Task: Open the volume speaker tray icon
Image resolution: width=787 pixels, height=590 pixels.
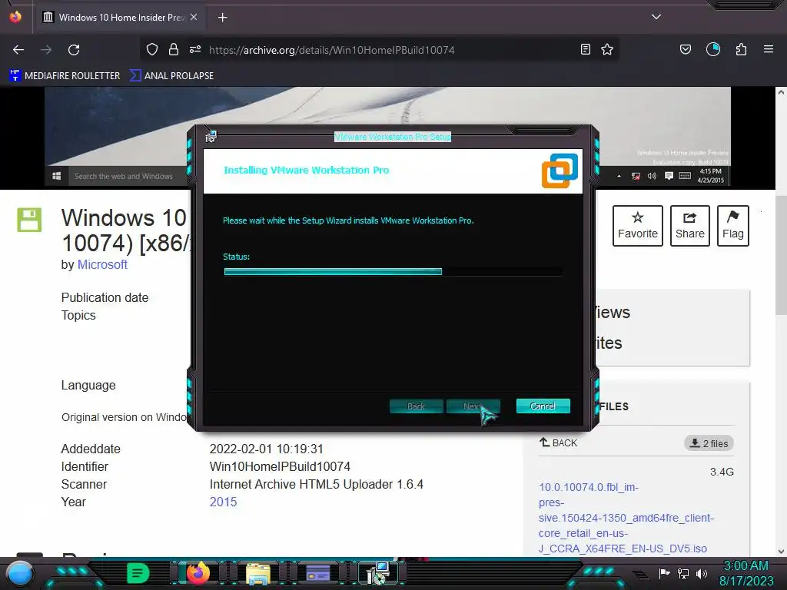Action: [702, 573]
